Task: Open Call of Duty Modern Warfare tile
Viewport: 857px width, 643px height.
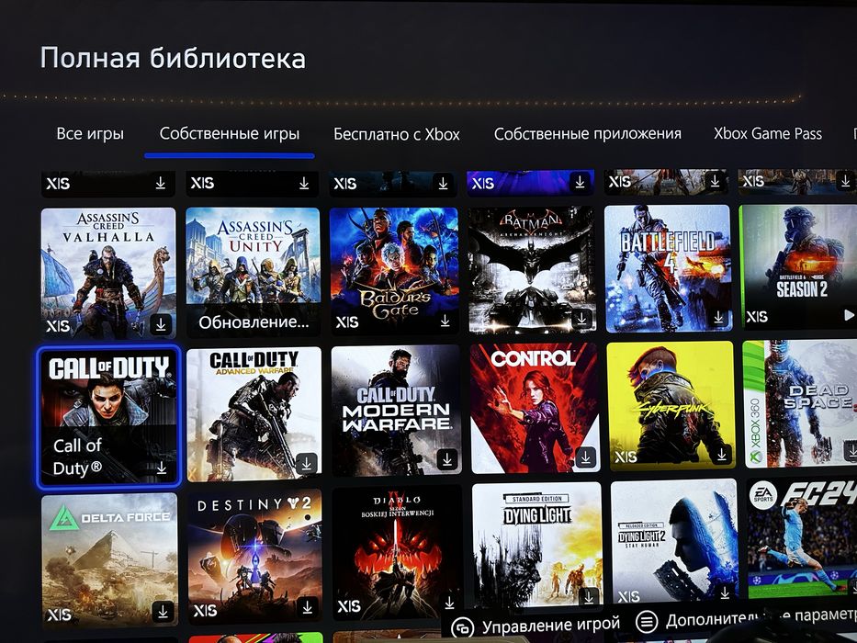Action: coord(396,411)
